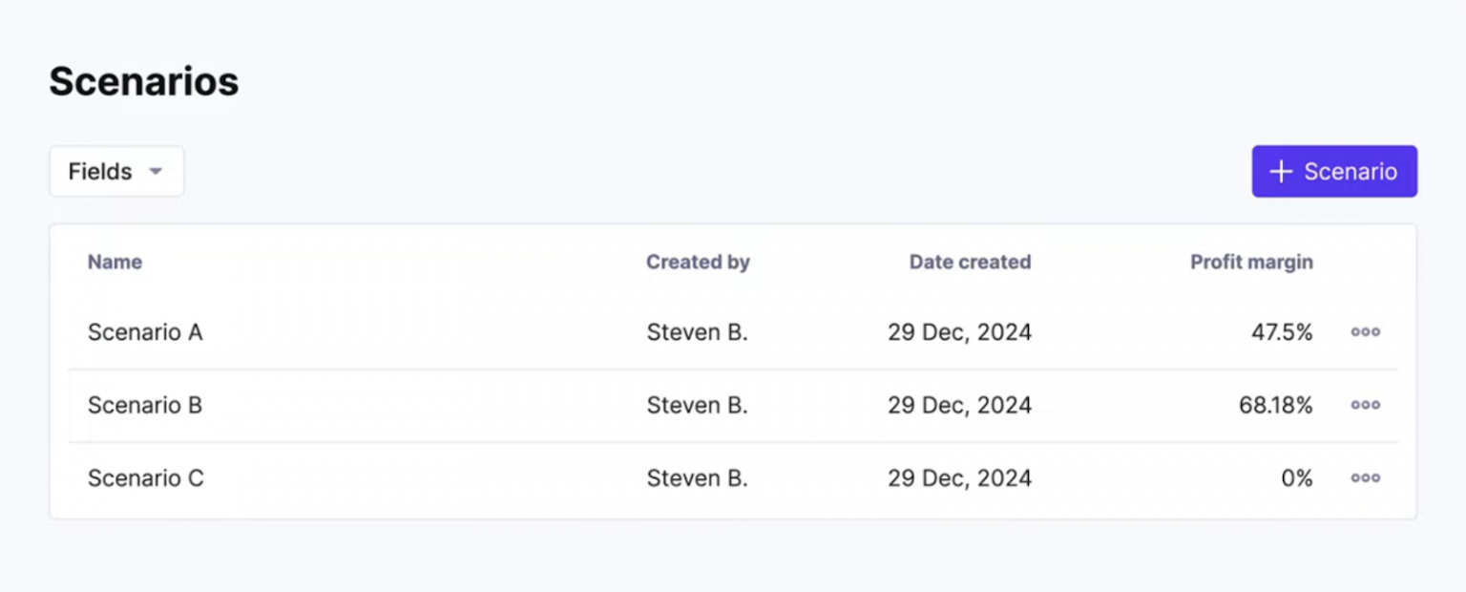The width and height of the screenshot is (1466, 592).
Task: Click the three-dot actions icon beside 68.18%
Action: click(x=1365, y=405)
